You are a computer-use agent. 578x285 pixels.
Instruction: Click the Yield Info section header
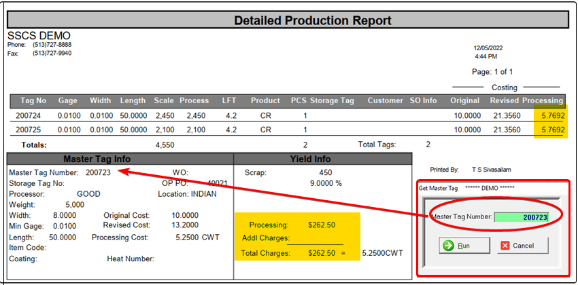click(309, 159)
